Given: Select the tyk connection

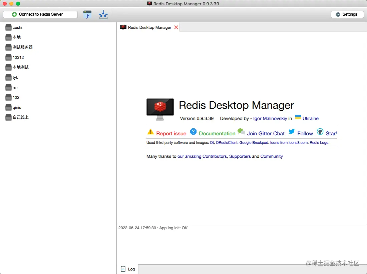Looking at the screenshot, I should [x=15, y=77].
